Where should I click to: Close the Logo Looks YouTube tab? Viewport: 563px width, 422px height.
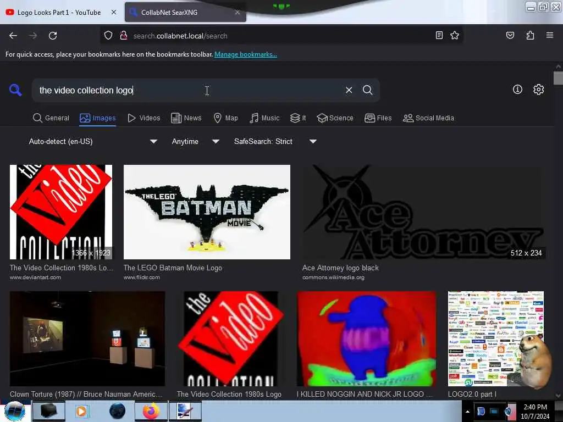[x=114, y=12]
